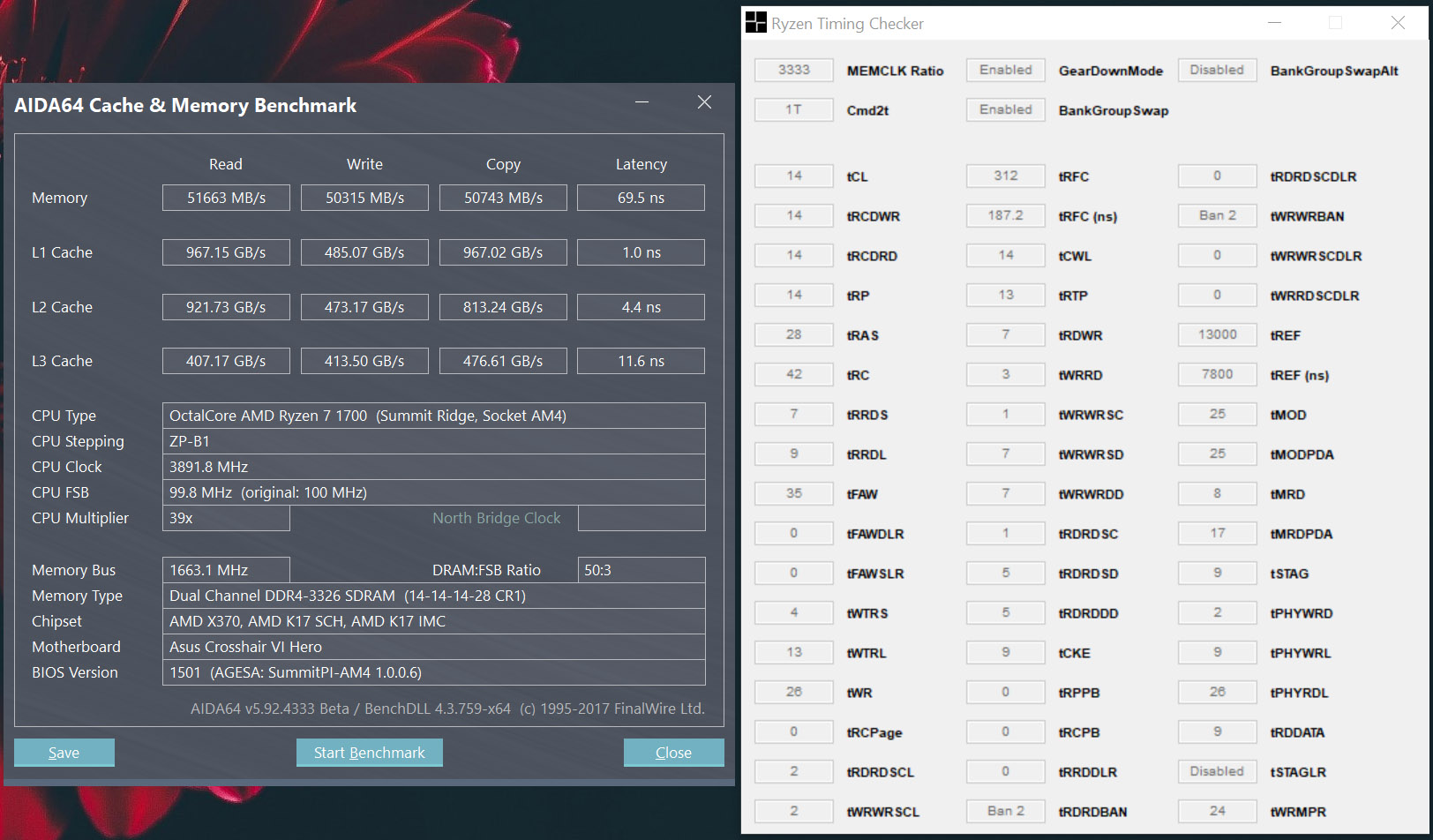Click the Cmd2t value 1T

coord(794,109)
